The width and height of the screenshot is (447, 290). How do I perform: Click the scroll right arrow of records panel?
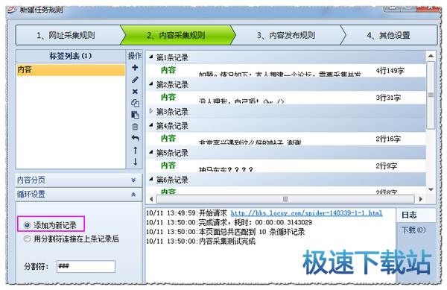click(420, 199)
